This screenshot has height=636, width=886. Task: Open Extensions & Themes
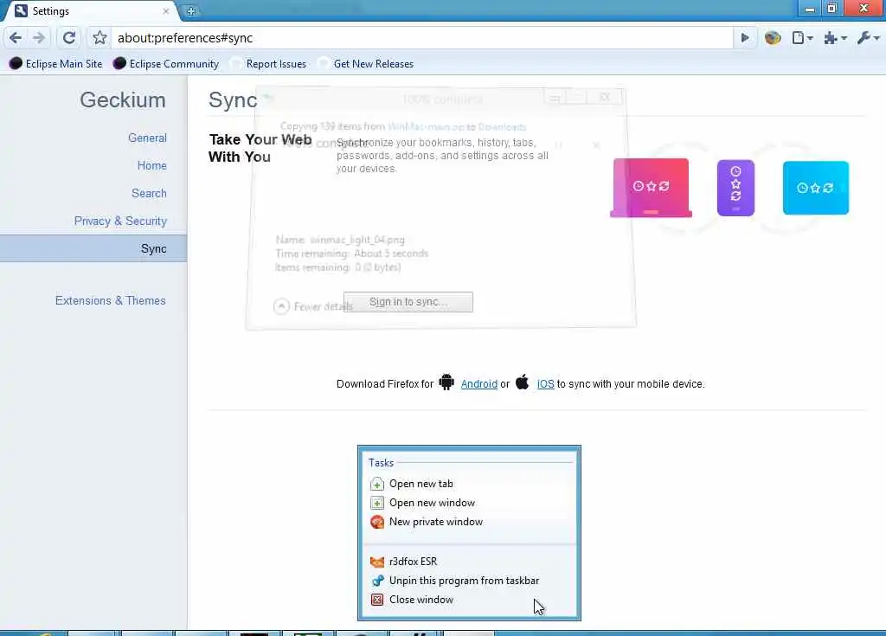pos(110,301)
